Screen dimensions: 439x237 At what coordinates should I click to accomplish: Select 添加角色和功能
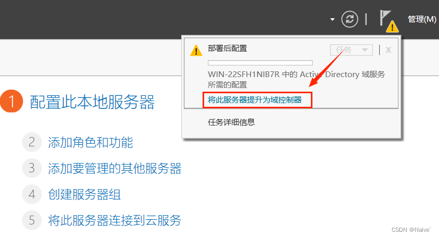[x=91, y=142]
